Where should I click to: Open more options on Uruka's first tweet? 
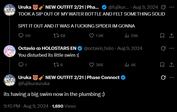coord(172,7)
